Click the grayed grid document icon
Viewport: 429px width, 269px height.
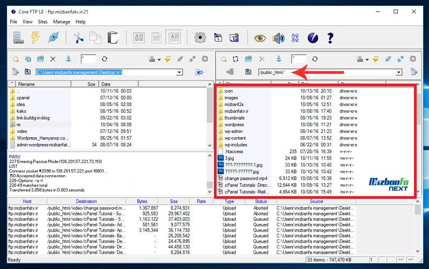(x=157, y=38)
